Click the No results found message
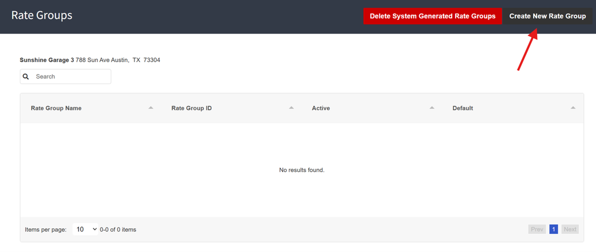 coord(302,170)
